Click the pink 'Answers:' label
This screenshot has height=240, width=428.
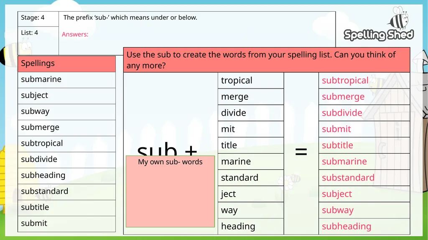point(75,34)
